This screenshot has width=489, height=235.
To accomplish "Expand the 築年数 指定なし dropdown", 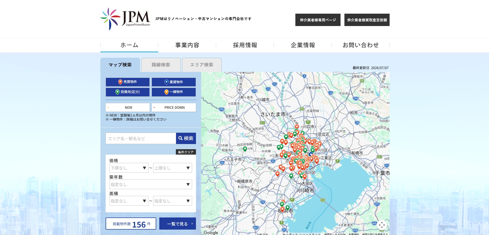I will 151,184.
